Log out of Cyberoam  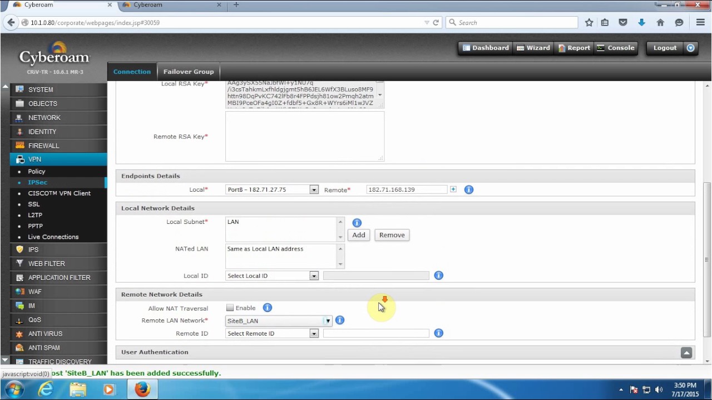665,48
